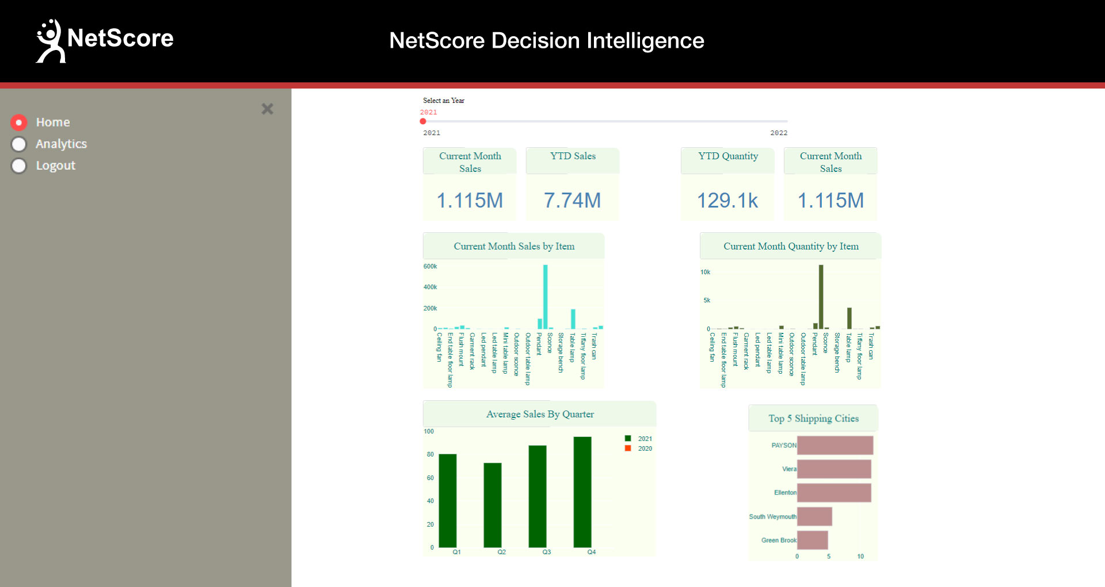The height and width of the screenshot is (587, 1105).
Task: Click Top 5 Shipping Cities heading
Action: tap(813, 419)
